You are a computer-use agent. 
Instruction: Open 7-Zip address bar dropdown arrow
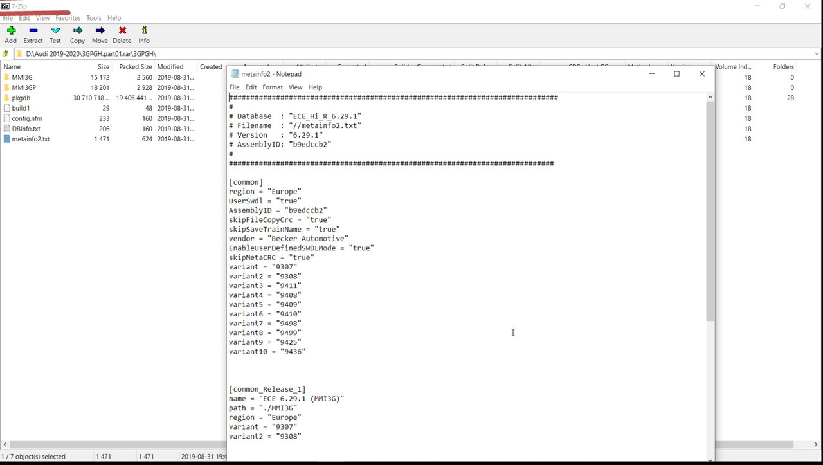click(x=817, y=54)
